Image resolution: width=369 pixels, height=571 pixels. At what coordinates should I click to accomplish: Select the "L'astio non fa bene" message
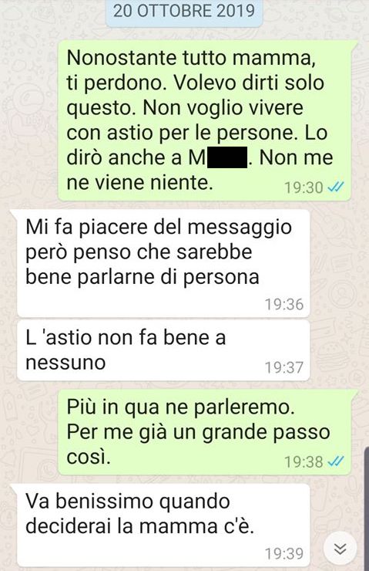[x=163, y=350]
